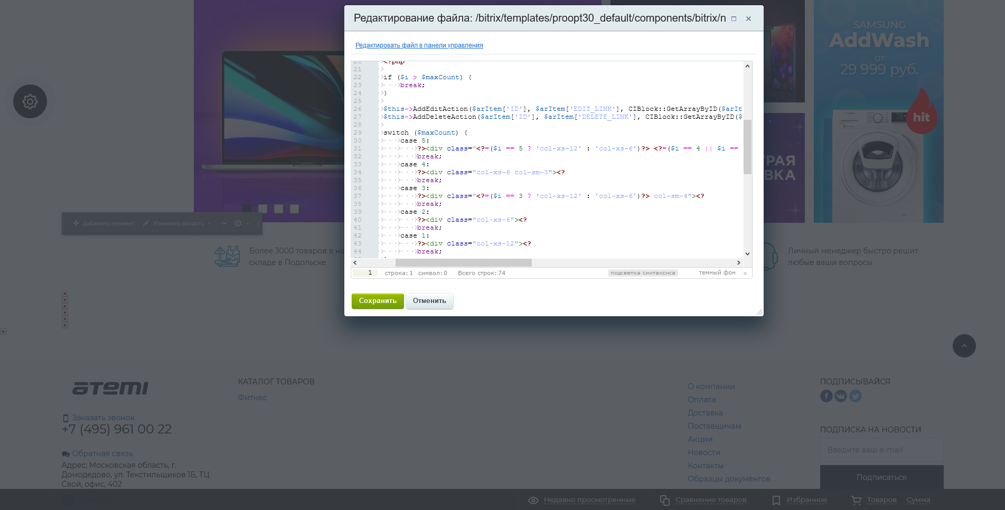Click the Подписаться button
Viewport: 1005px width, 510px height.
(x=881, y=477)
